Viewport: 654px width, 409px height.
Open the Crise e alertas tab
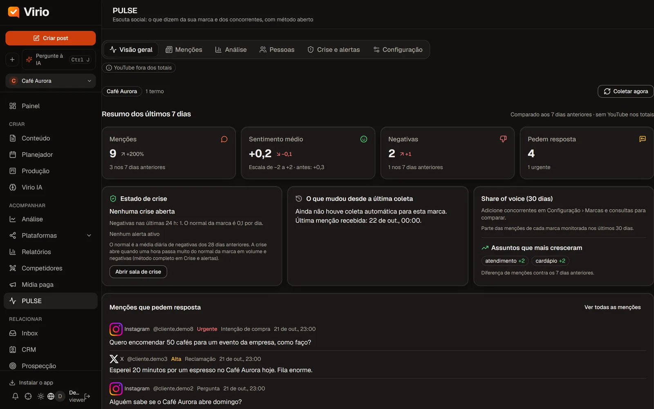(x=334, y=49)
